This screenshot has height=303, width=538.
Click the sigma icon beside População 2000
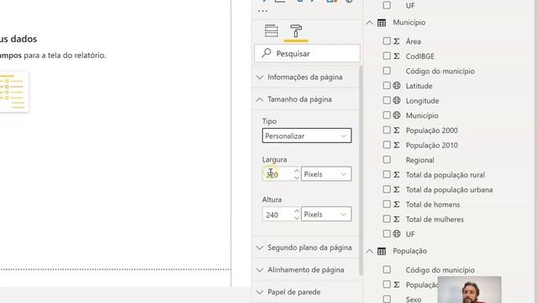tap(397, 130)
